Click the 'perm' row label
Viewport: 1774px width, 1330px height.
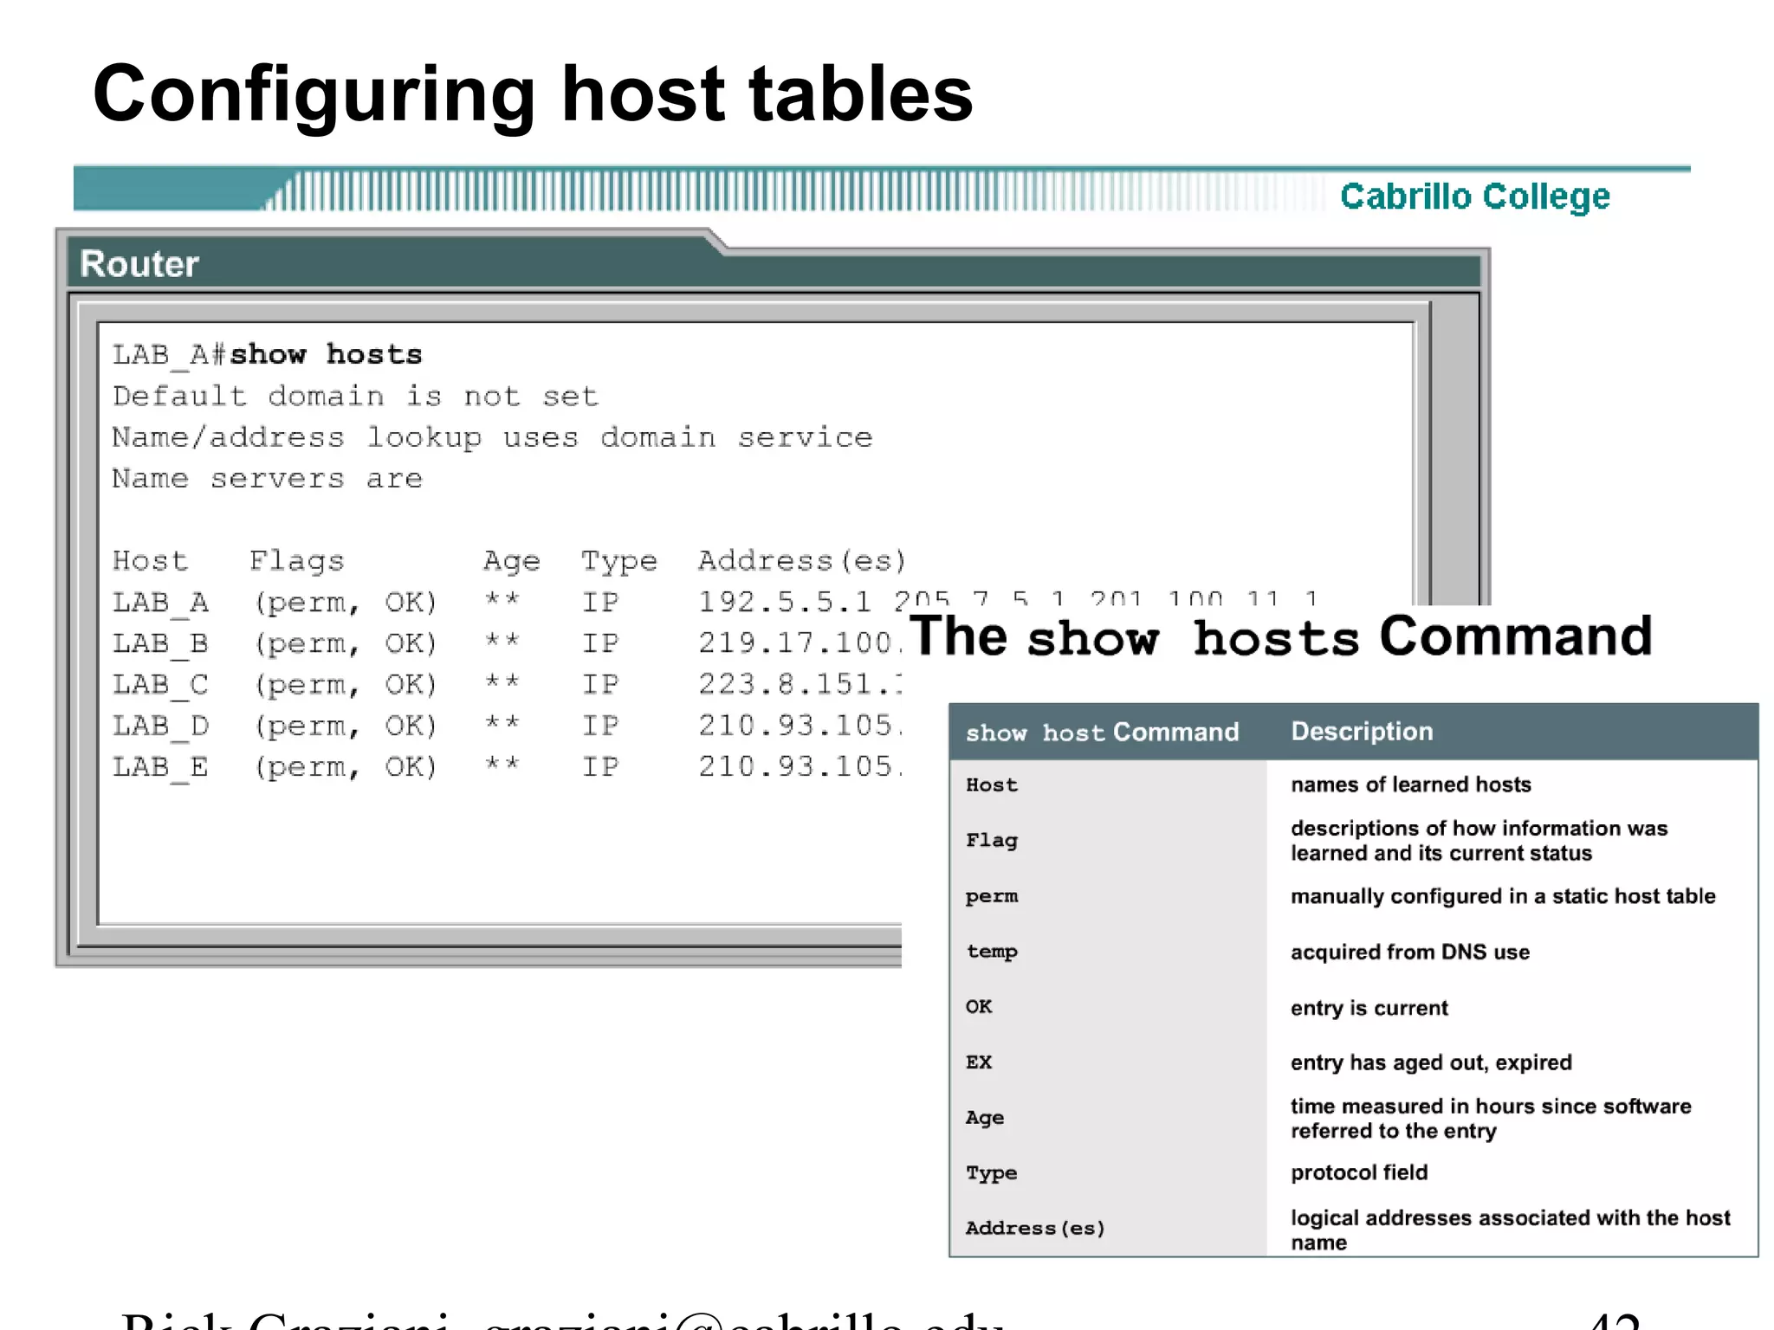pyautogui.click(x=992, y=896)
